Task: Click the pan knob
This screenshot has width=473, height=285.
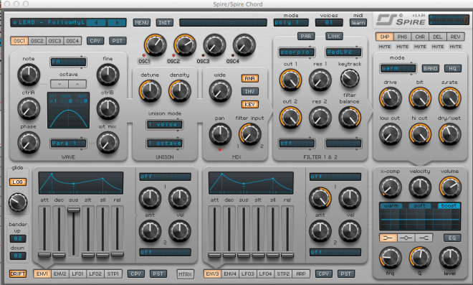Action: [x=220, y=134]
